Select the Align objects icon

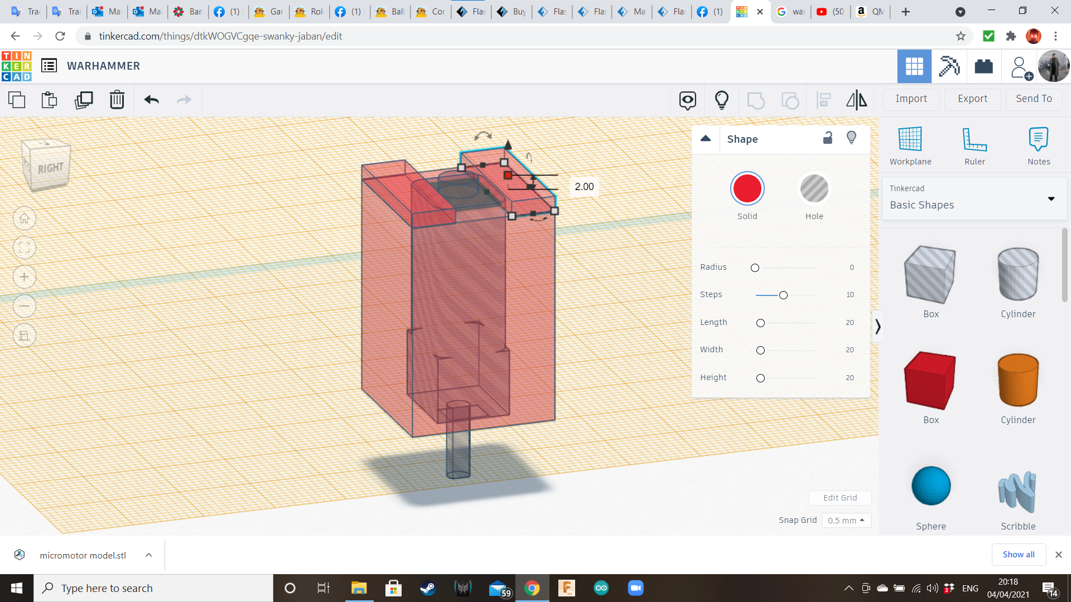[x=824, y=99]
